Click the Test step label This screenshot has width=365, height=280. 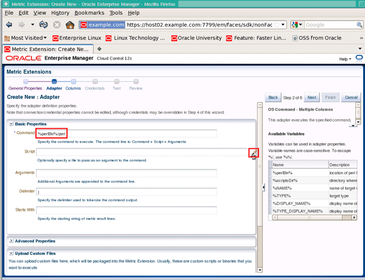coord(117,88)
